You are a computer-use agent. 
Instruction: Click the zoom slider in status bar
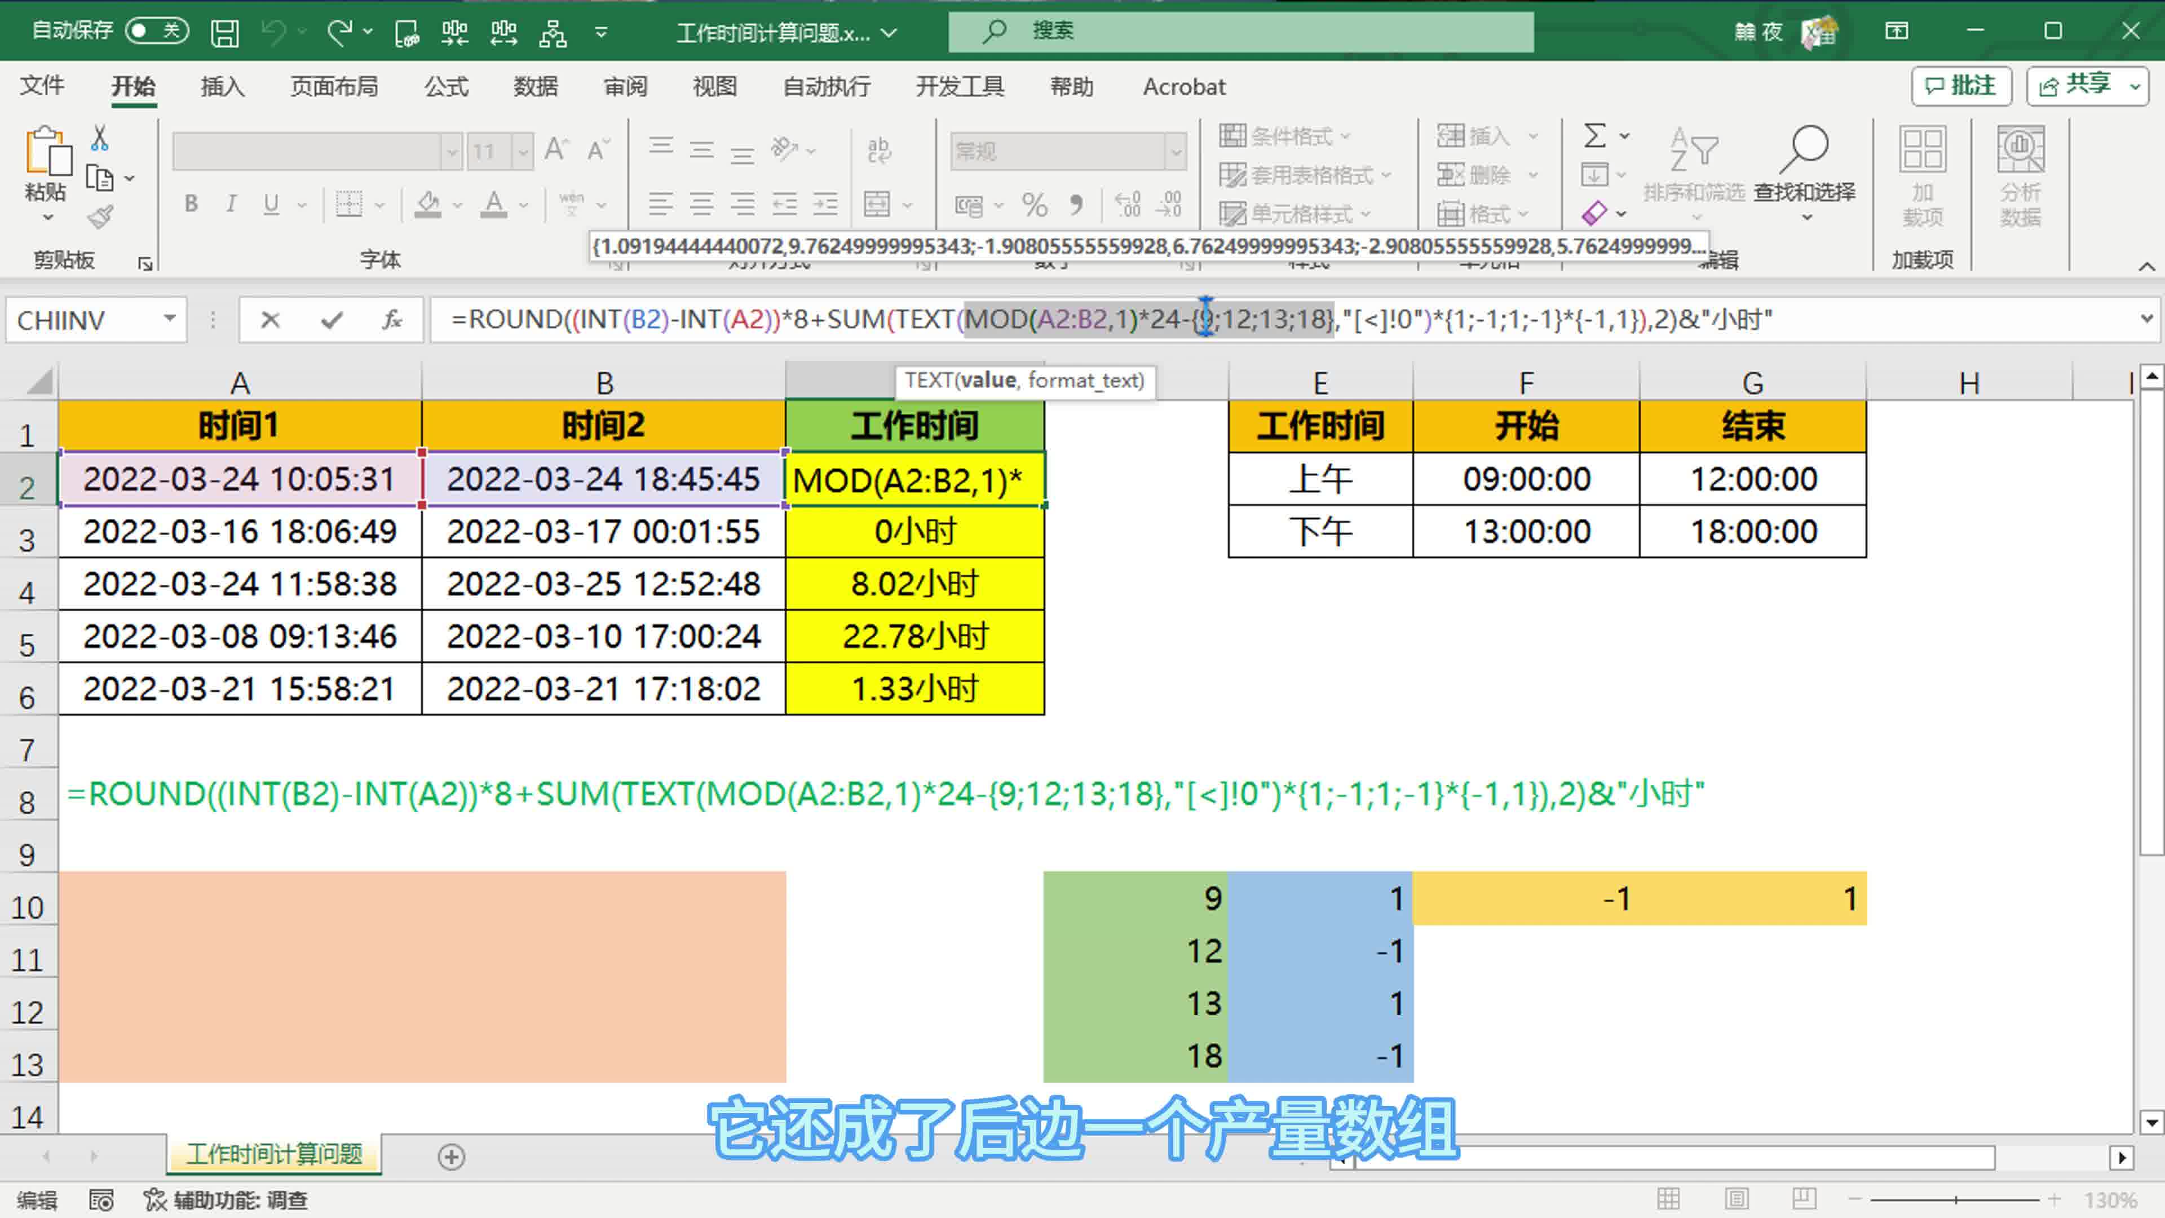(1955, 1199)
